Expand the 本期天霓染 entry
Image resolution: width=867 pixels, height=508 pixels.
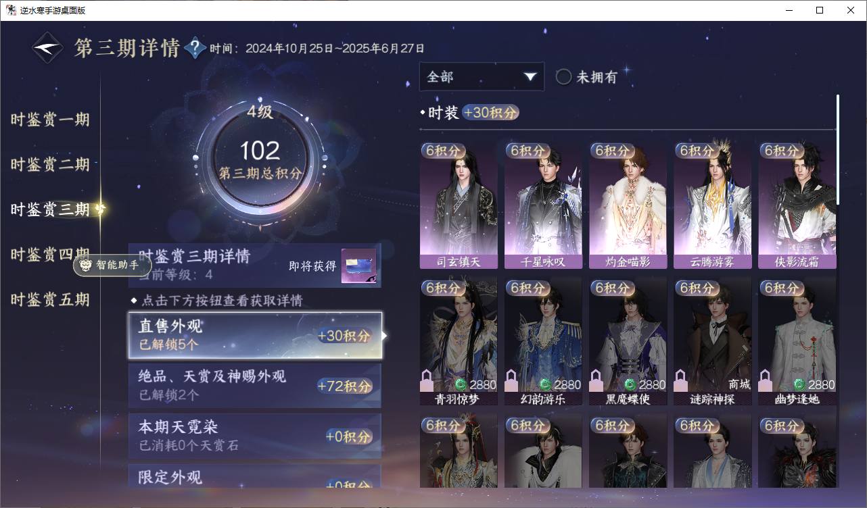point(255,436)
